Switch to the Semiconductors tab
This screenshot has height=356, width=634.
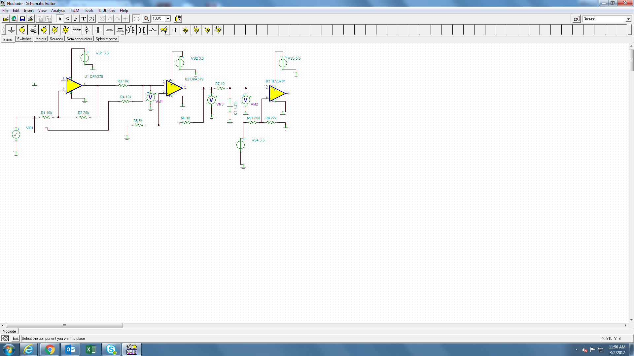coord(79,39)
